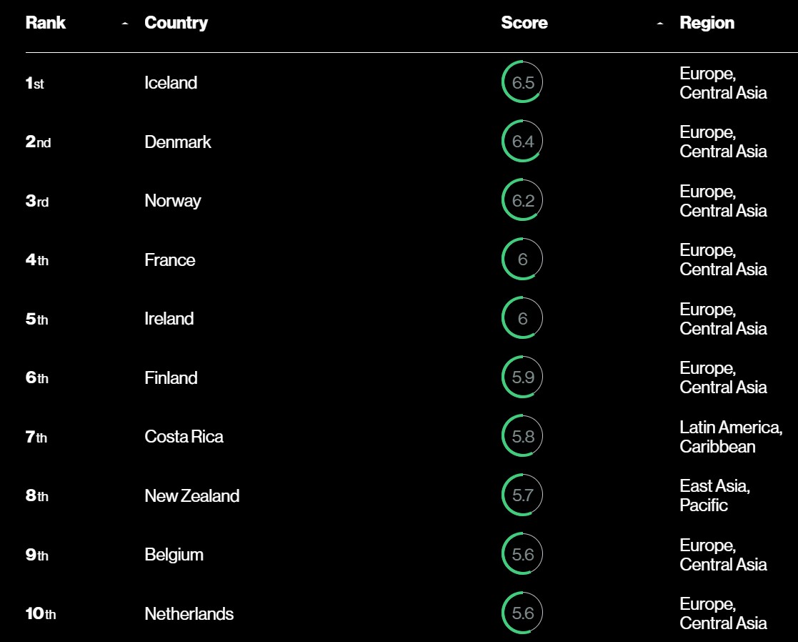This screenshot has width=798, height=642.
Task: Click the score ring in France's row
Action: (522, 260)
